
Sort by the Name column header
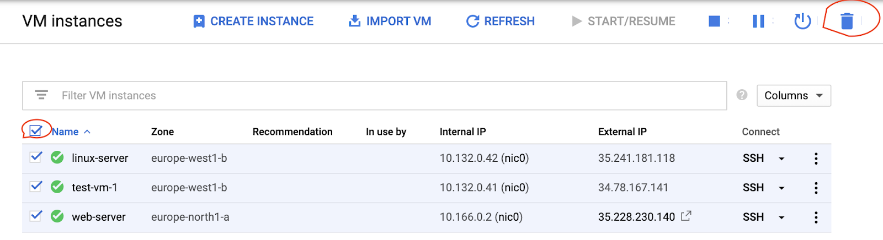[66, 132]
